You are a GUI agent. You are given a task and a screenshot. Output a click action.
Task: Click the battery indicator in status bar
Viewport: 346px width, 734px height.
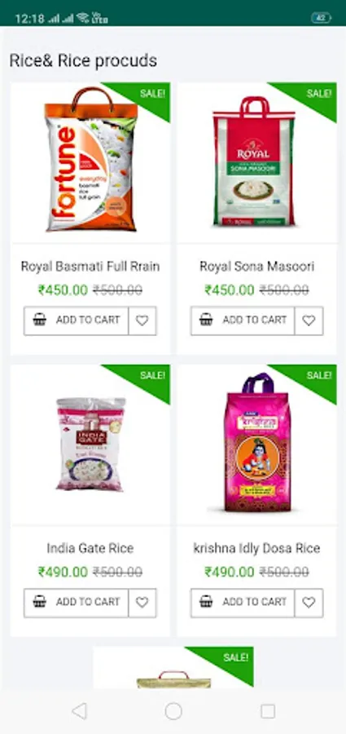pos(322,18)
